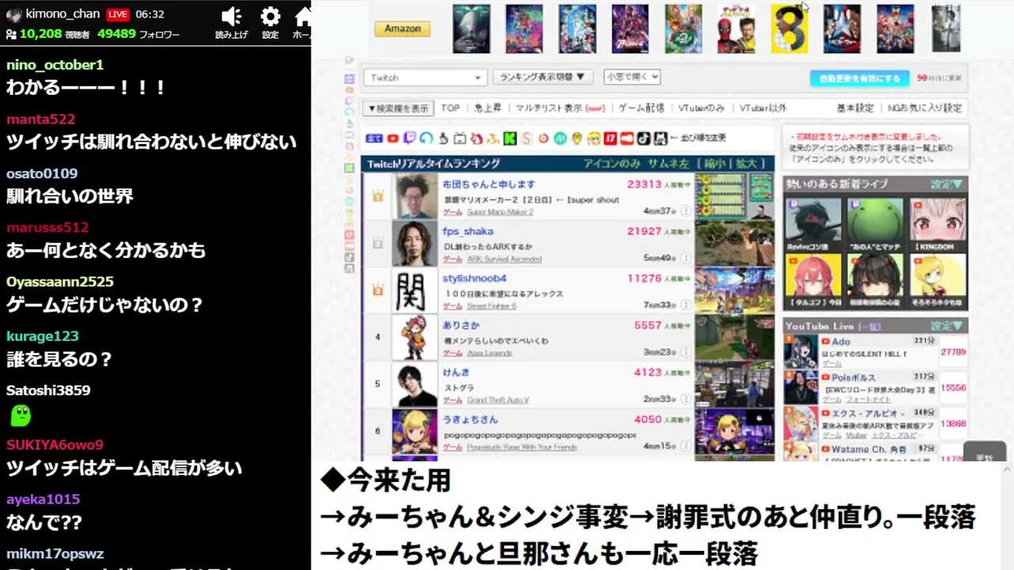The width and height of the screenshot is (1014, 570).
Task: Open Ado stream in YouTube Live list
Action: click(841, 341)
